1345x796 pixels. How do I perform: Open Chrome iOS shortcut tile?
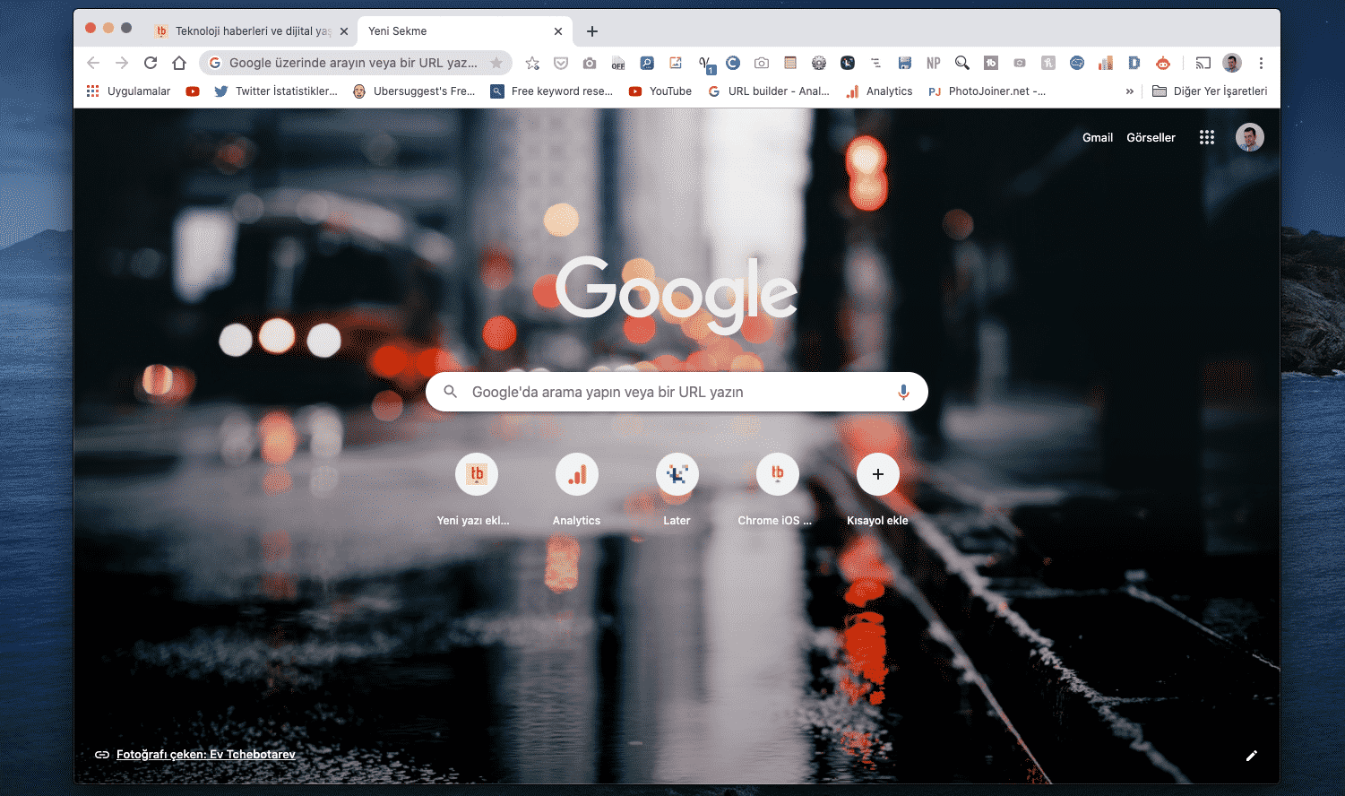coord(777,490)
